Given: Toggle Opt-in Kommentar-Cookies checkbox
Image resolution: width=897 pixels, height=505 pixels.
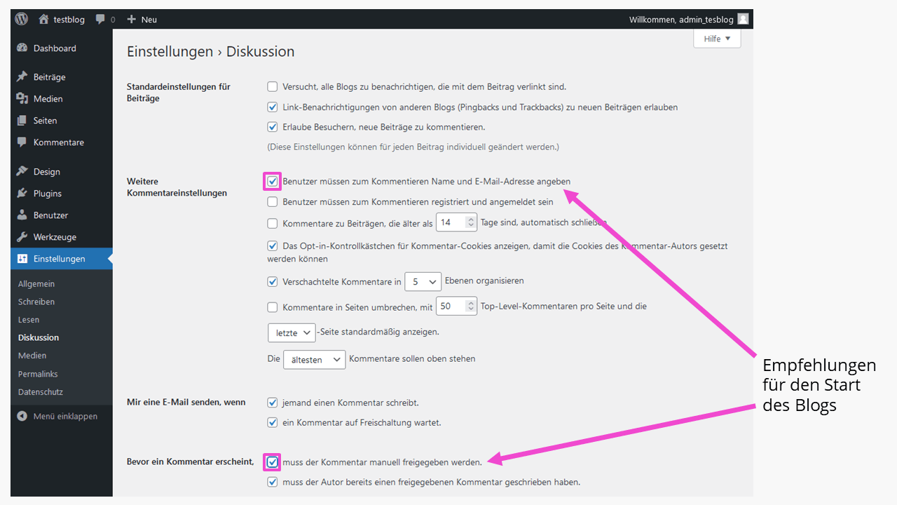Looking at the screenshot, I should pos(273,246).
